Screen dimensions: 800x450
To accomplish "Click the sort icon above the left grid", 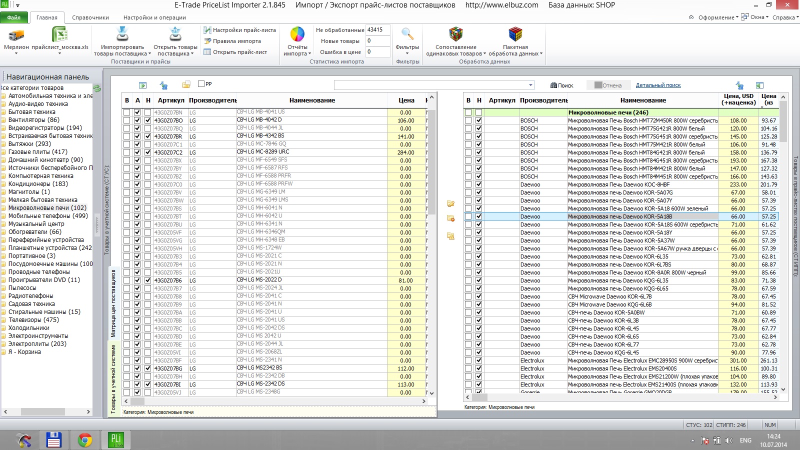I will click(x=163, y=85).
